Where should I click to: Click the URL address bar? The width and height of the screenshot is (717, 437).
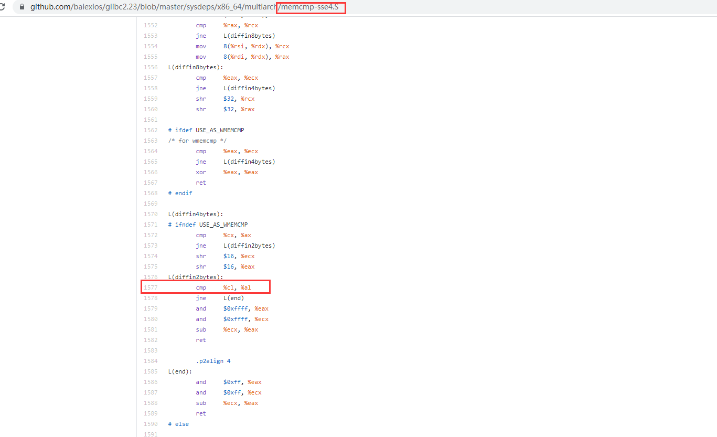(x=157, y=8)
